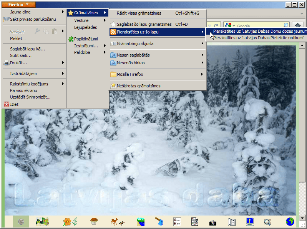Click the search folder icon for Nesen saglabātās

113,55
